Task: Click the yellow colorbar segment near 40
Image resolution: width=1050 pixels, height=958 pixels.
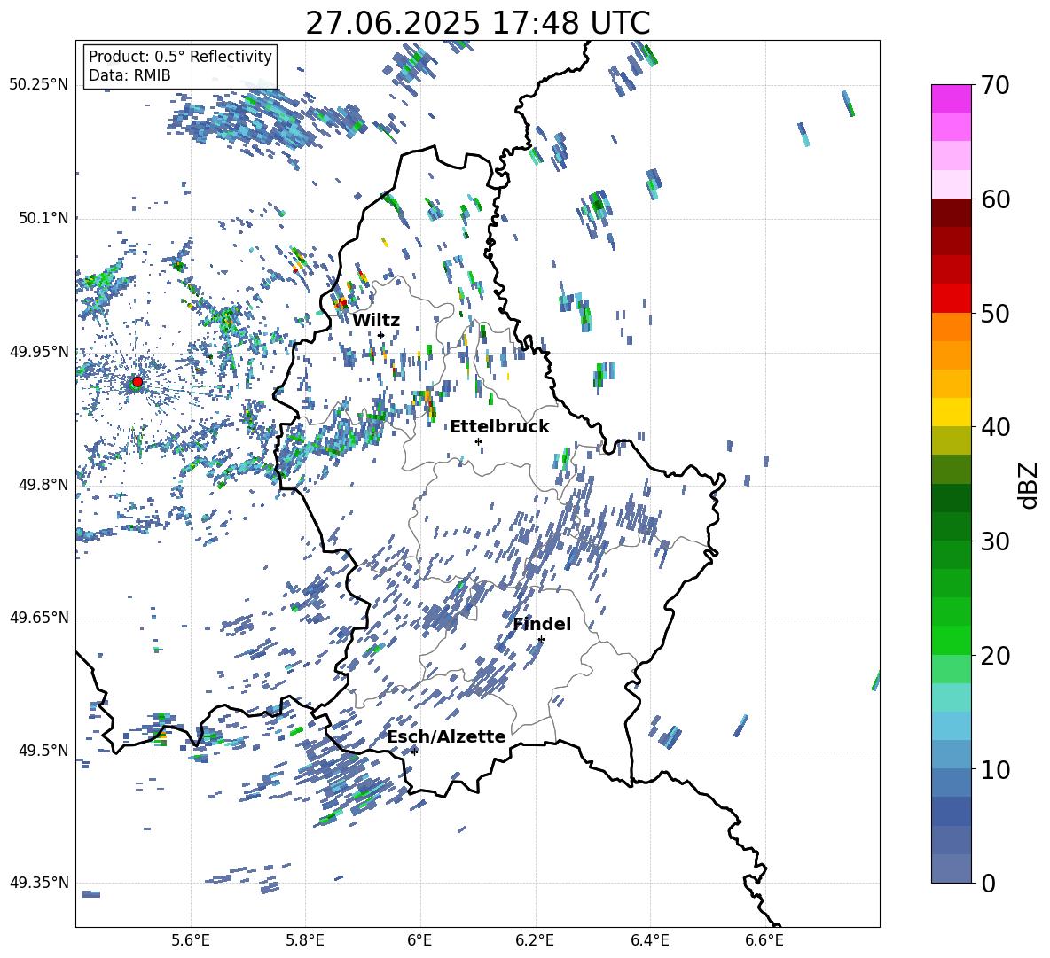Action: pyautogui.click(x=951, y=412)
